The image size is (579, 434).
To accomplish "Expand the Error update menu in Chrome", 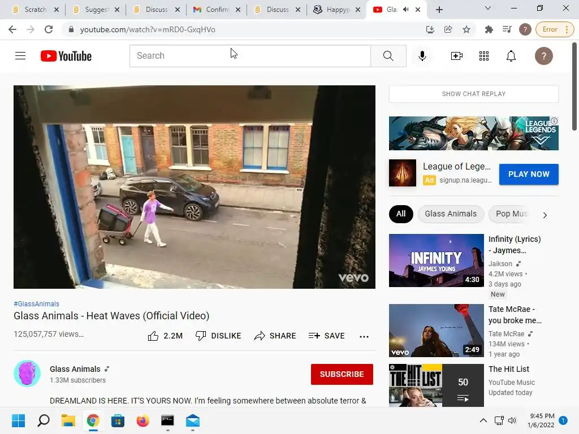I will 555,29.
